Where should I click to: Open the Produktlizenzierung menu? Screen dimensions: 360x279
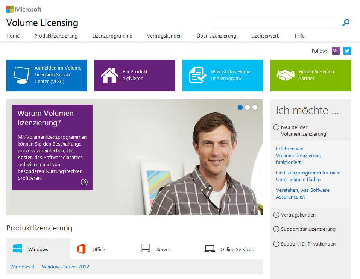(56, 36)
